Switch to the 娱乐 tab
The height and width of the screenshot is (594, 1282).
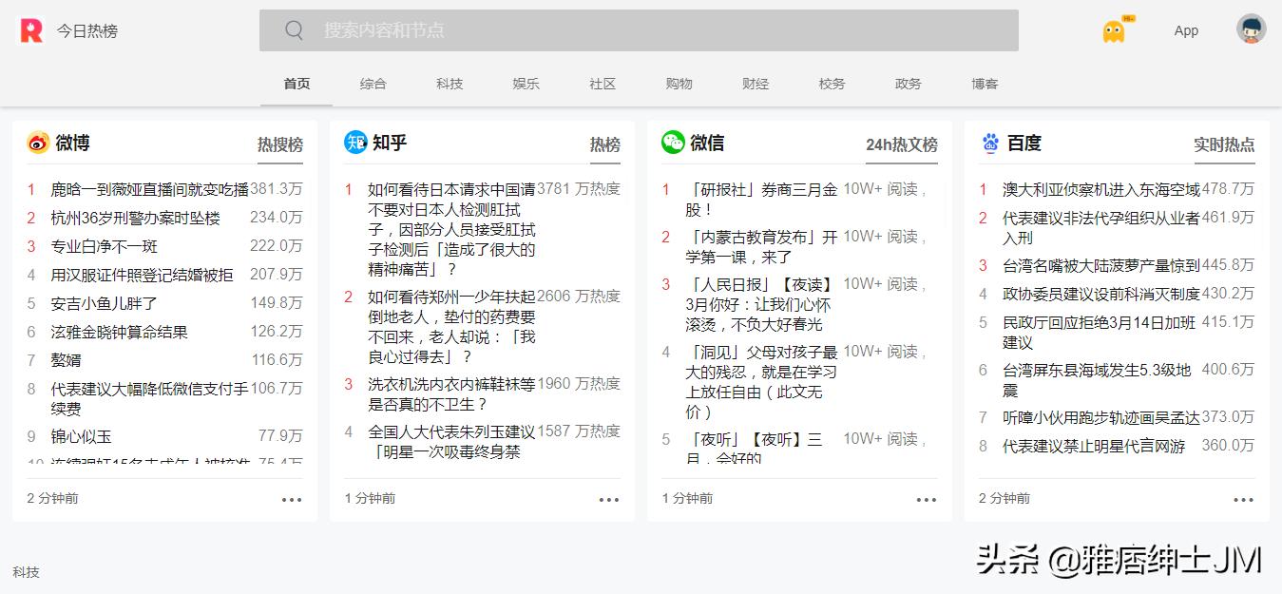tap(526, 84)
